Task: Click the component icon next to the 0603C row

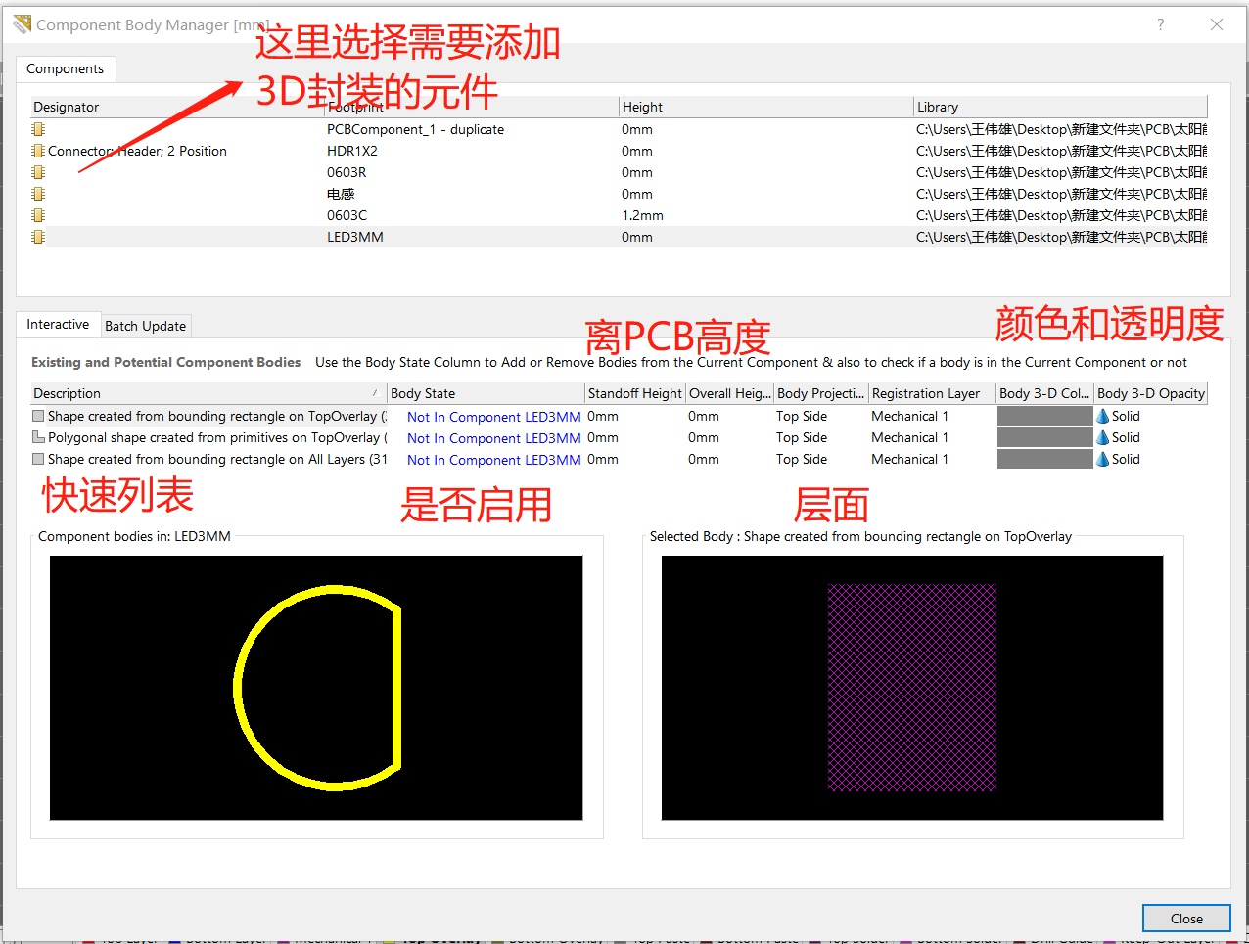Action: [x=37, y=215]
